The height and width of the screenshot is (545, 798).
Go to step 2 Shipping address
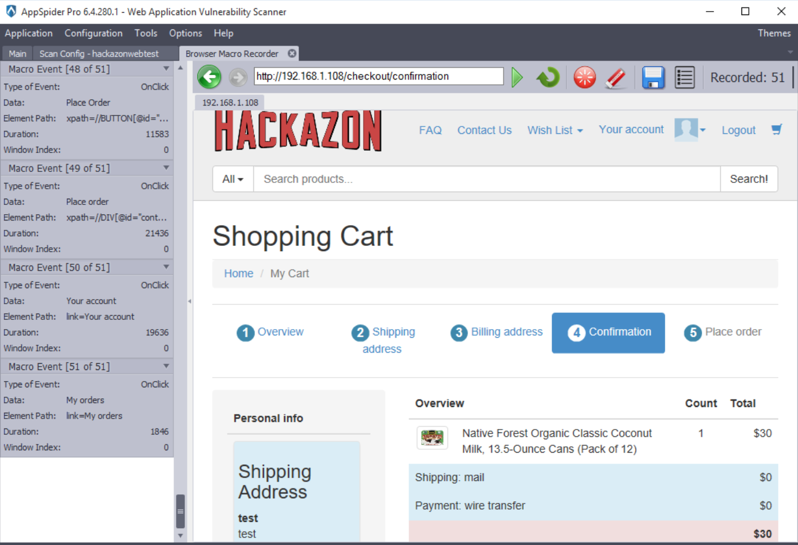point(383,340)
